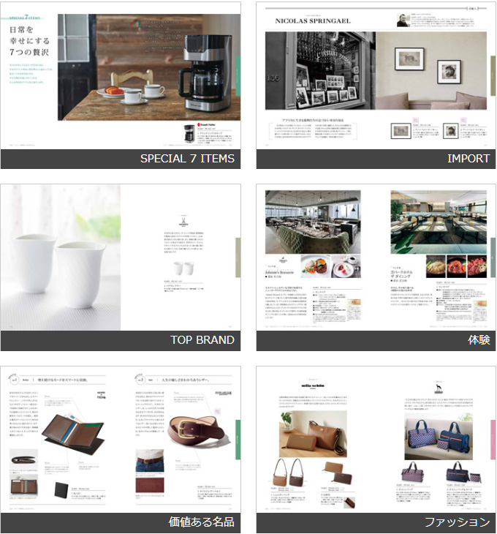The image size is (497, 534).
Task: Click the 価値ある名品 caption bar
Action: click(121, 523)
